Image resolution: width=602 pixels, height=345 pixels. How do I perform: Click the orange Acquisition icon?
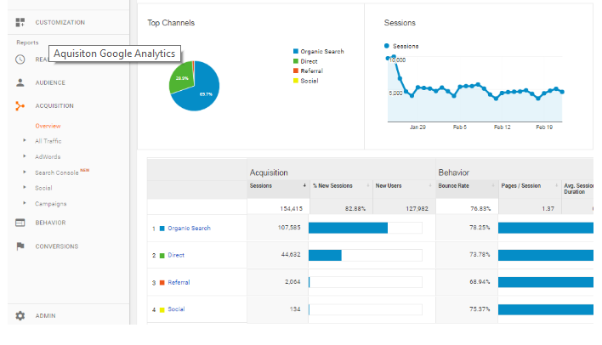[20, 106]
